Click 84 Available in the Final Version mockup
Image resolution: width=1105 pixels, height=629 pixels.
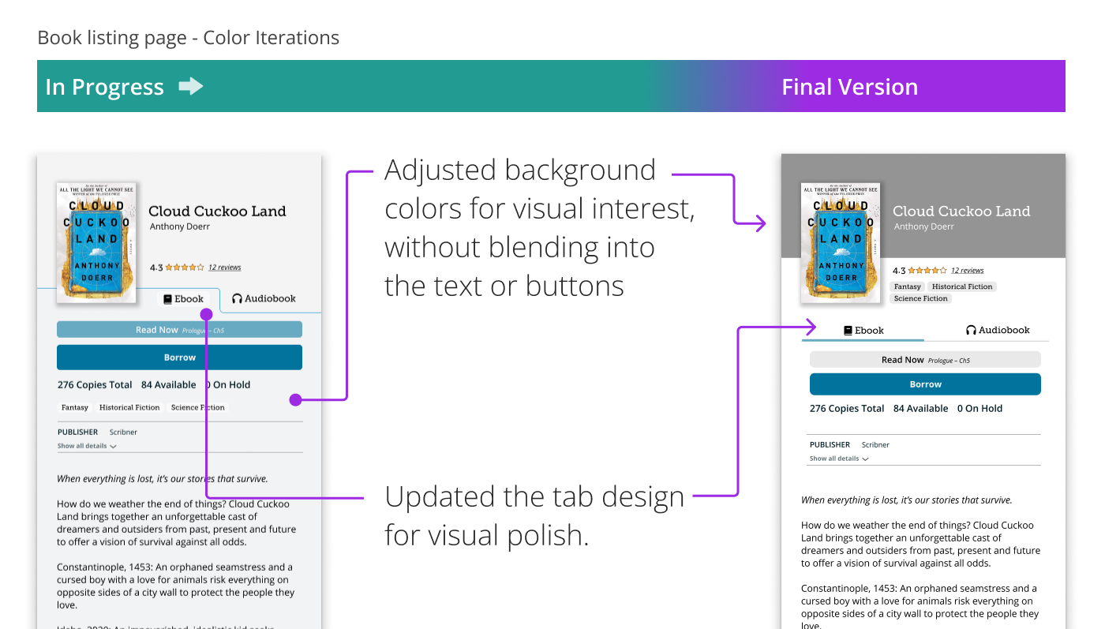(920, 409)
